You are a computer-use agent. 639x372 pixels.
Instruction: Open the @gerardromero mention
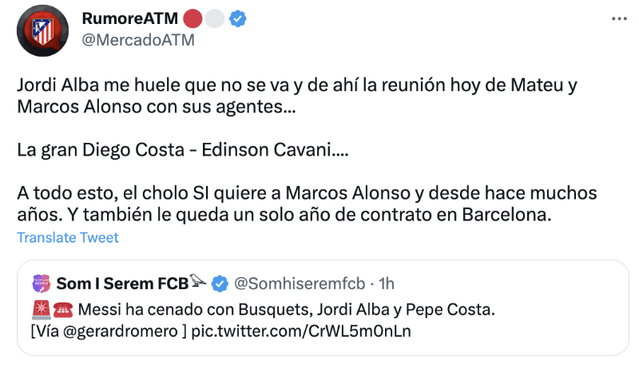coord(121,330)
